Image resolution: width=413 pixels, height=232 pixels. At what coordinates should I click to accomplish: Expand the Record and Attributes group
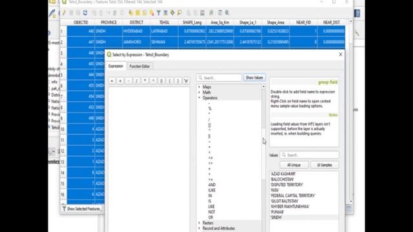tap(199, 228)
